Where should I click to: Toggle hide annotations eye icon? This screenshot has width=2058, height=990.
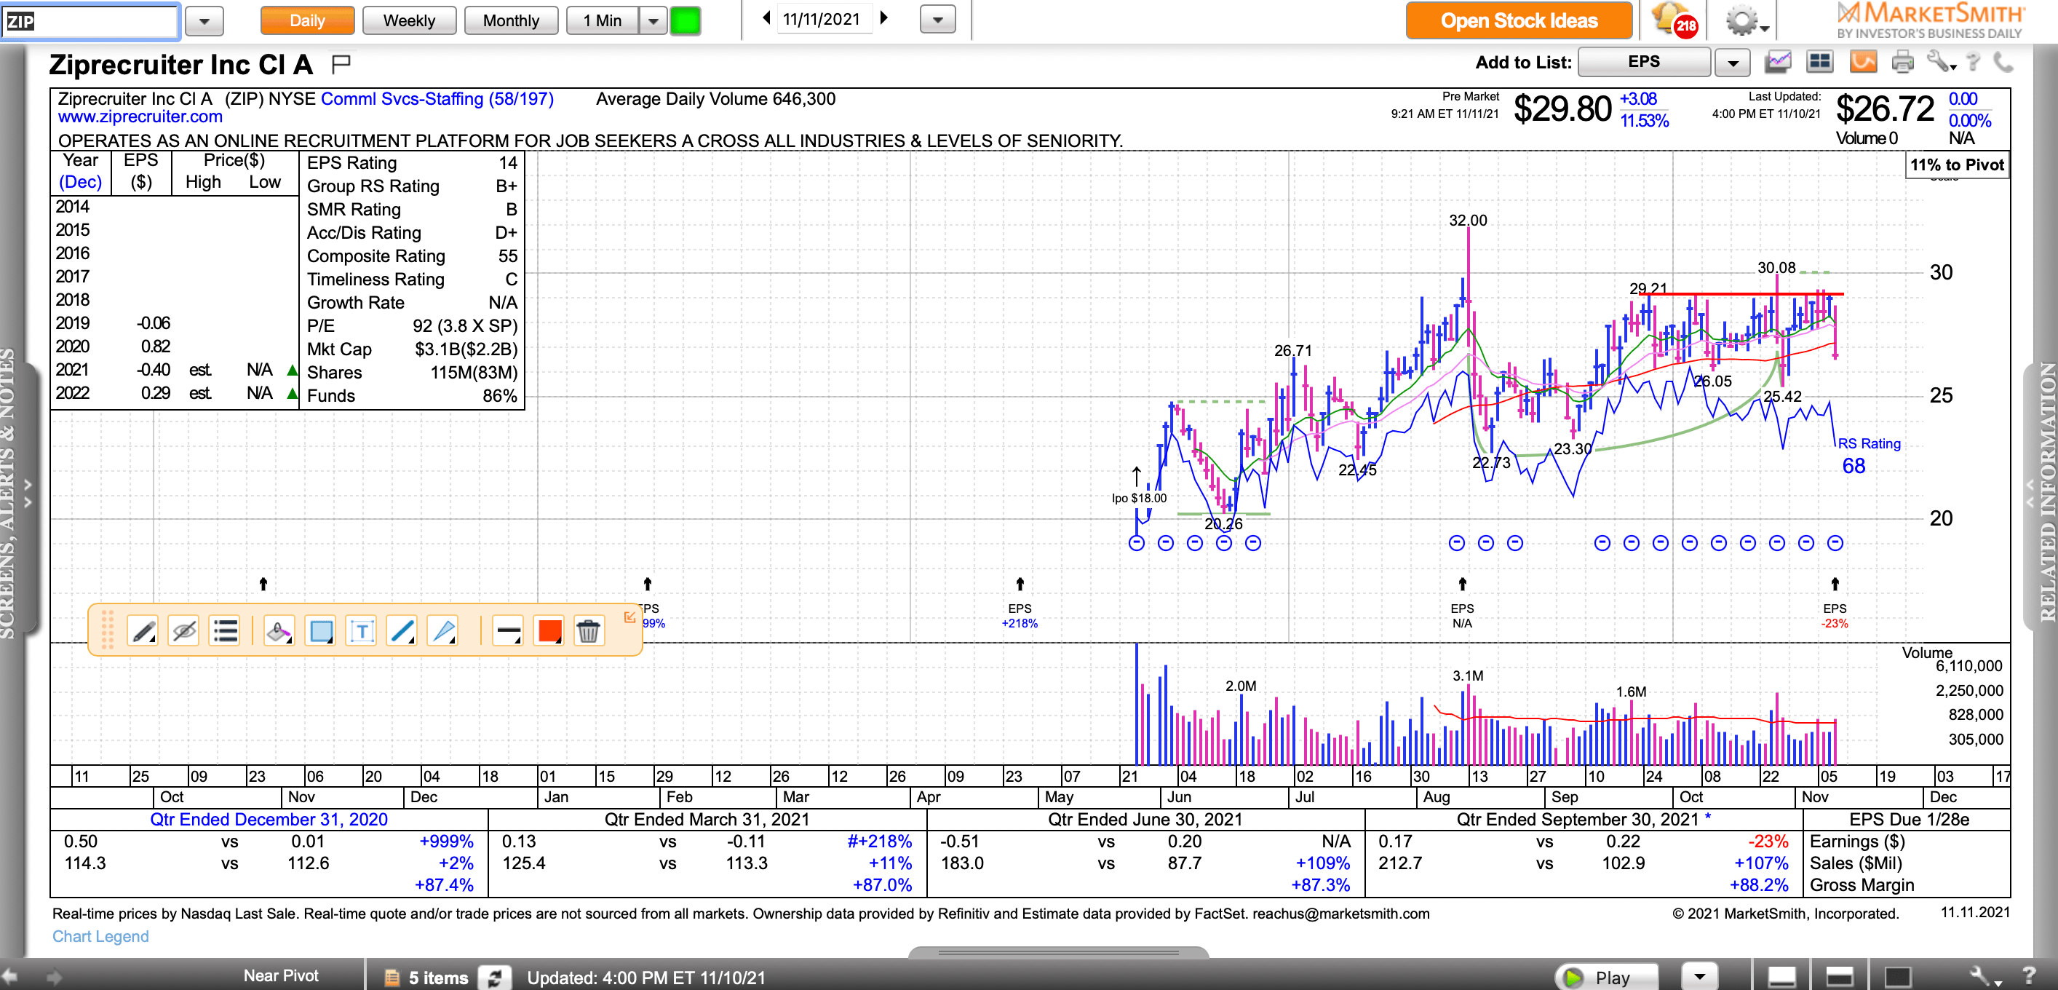coord(183,631)
